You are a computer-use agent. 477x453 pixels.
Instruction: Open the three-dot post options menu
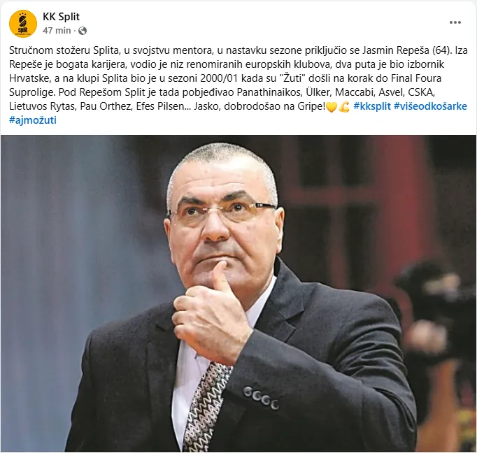[455, 22]
